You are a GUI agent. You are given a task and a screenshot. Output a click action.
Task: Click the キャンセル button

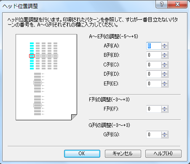(x=123, y=153)
